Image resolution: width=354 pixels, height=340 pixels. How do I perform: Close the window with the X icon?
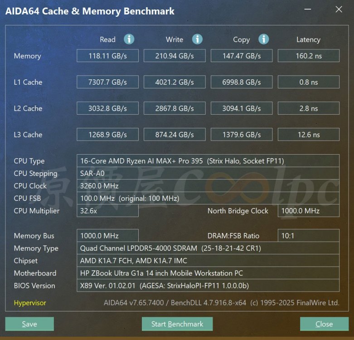point(339,9)
